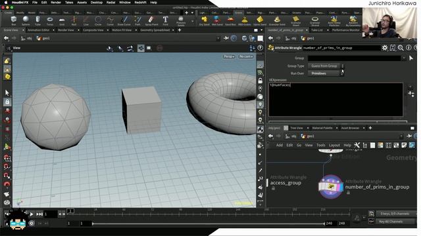The width and height of the screenshot is (421, 236).
Task: Click the parameter search magnifier icon
Action: click(x=401, y=48)
